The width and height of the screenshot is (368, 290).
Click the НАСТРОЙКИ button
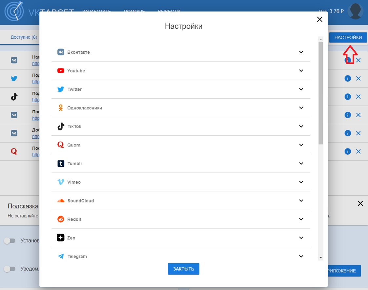click(348, 37)
